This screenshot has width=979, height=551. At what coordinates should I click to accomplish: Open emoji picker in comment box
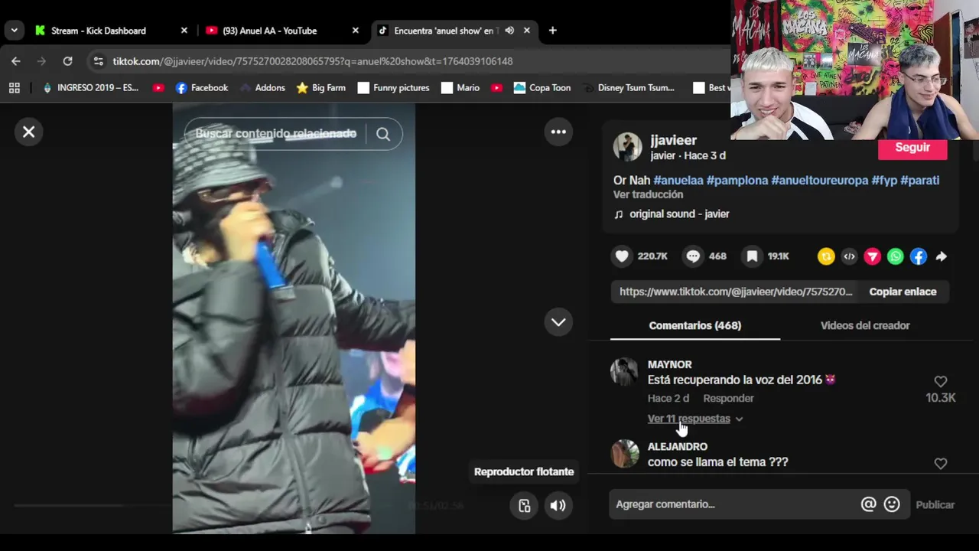892,504
